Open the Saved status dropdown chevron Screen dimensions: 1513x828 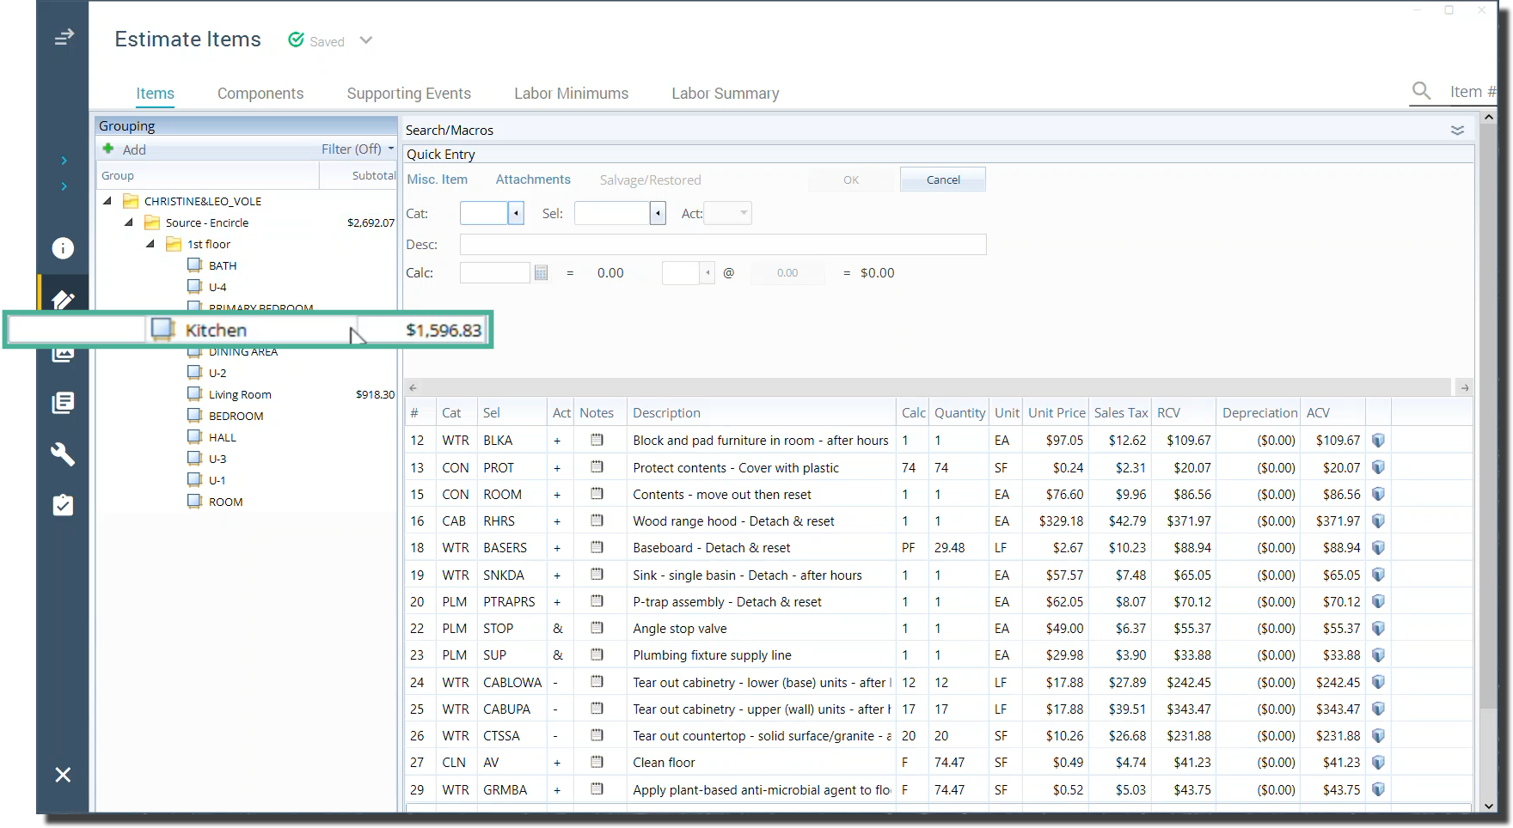[366, 40]
